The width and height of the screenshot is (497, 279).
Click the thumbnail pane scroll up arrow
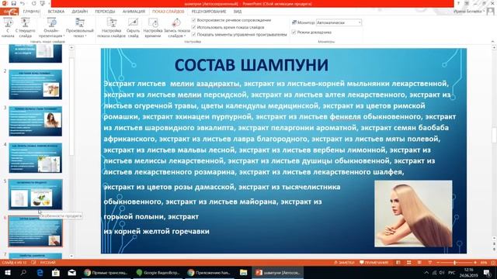tap(71, 48)
